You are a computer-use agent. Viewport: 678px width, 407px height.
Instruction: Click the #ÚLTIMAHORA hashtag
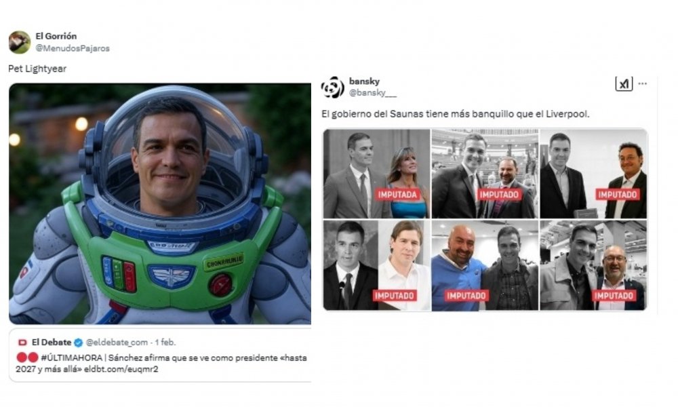coord(71,357)
